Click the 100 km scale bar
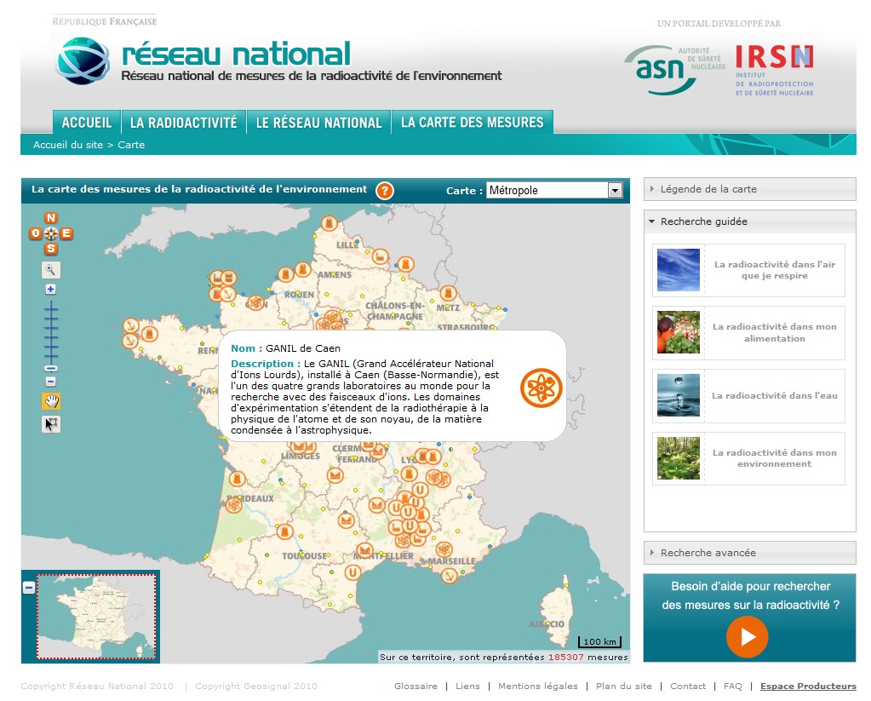871x701 pixels. 599,642
